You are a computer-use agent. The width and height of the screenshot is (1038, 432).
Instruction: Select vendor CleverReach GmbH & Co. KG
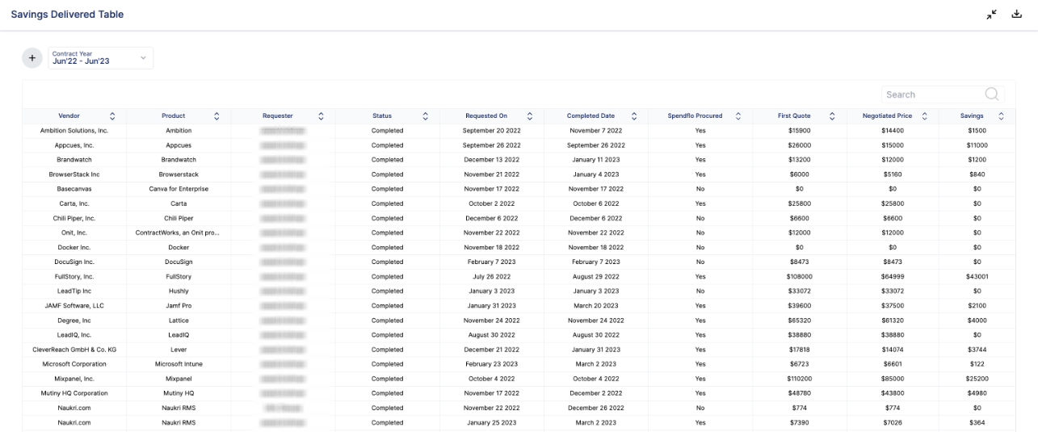coord(74,350)
